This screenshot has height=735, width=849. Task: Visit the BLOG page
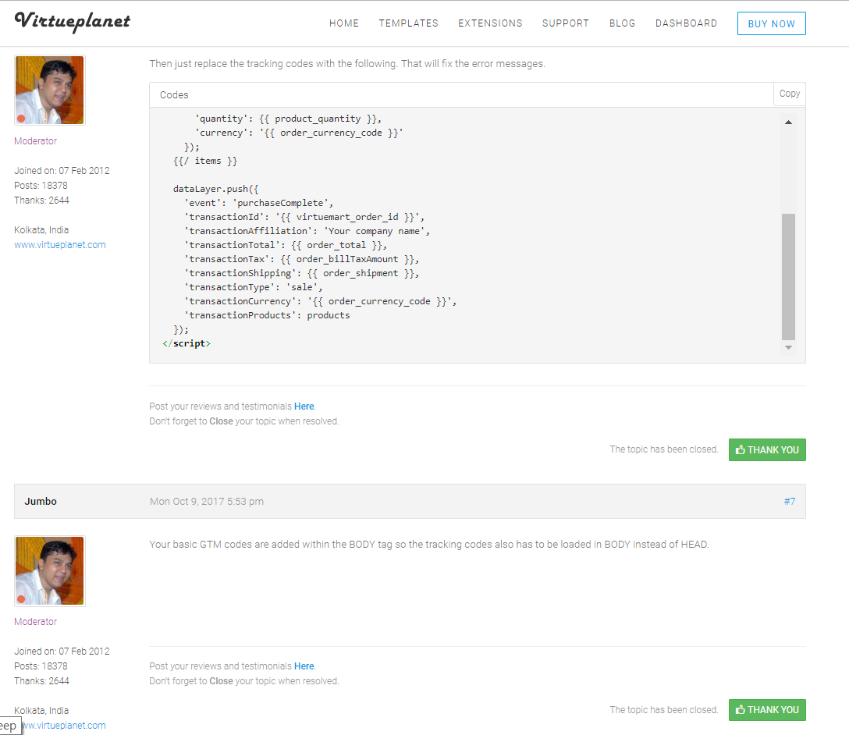pos(622,23)
